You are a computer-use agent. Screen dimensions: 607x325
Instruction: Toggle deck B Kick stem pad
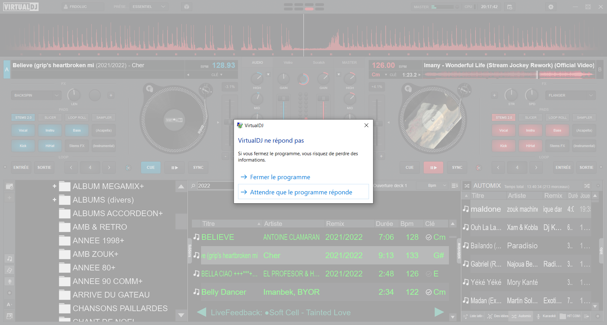click(x=504, y=146)
